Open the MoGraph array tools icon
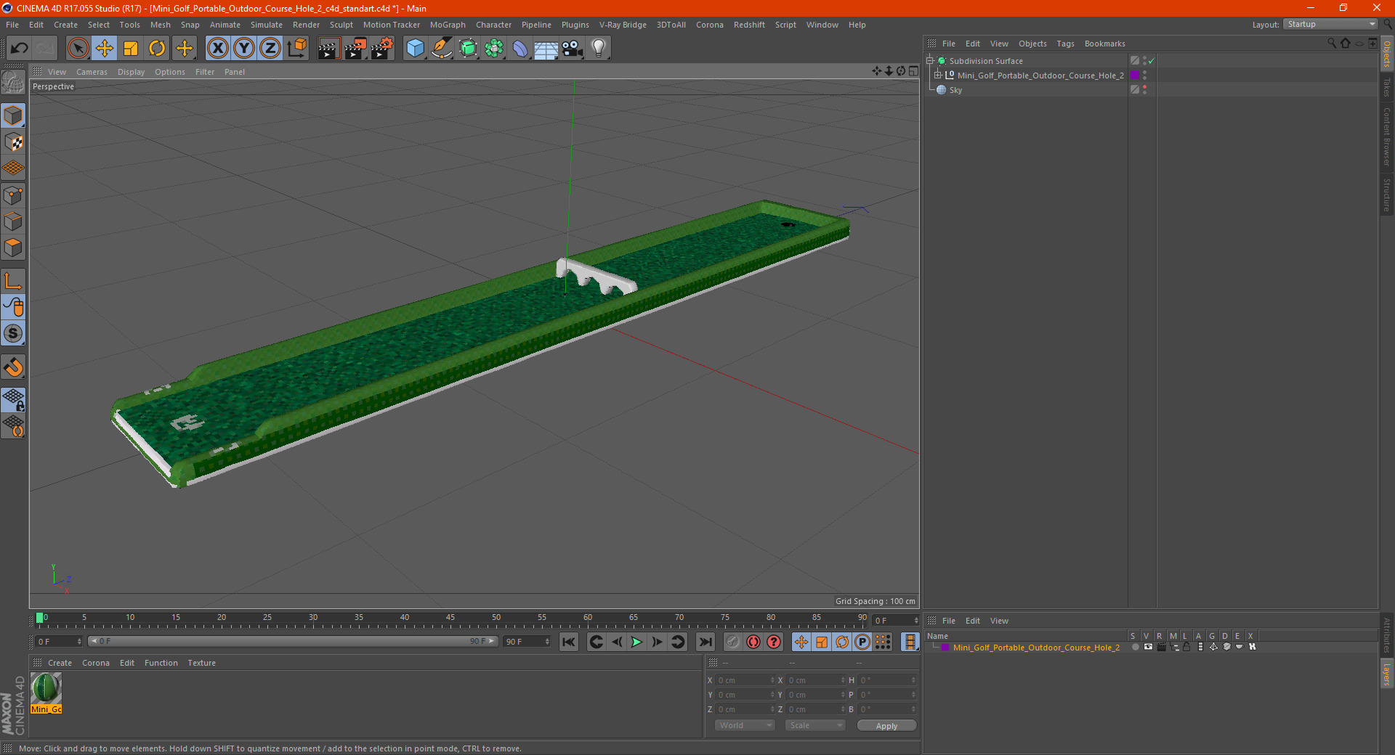Image resolution: width=1395 pixels, height=755 pixels. (x=494, y=49)
